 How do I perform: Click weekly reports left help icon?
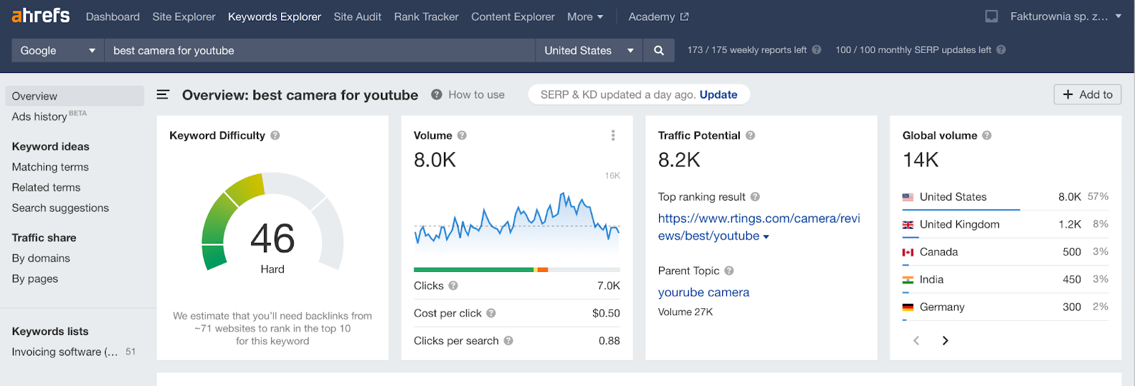(x=816, y=50)
